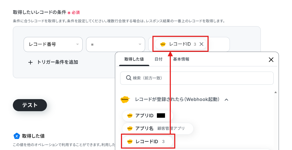Image resolution: width=292 pixels, height=150 pixels.
Task: Click the search magnifier icon
Action: [x=129, y=78]
